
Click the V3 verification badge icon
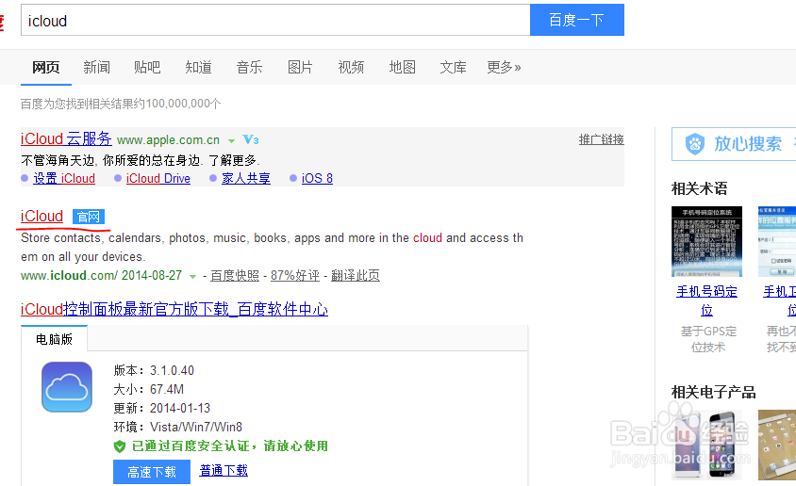tap(251, 139)
